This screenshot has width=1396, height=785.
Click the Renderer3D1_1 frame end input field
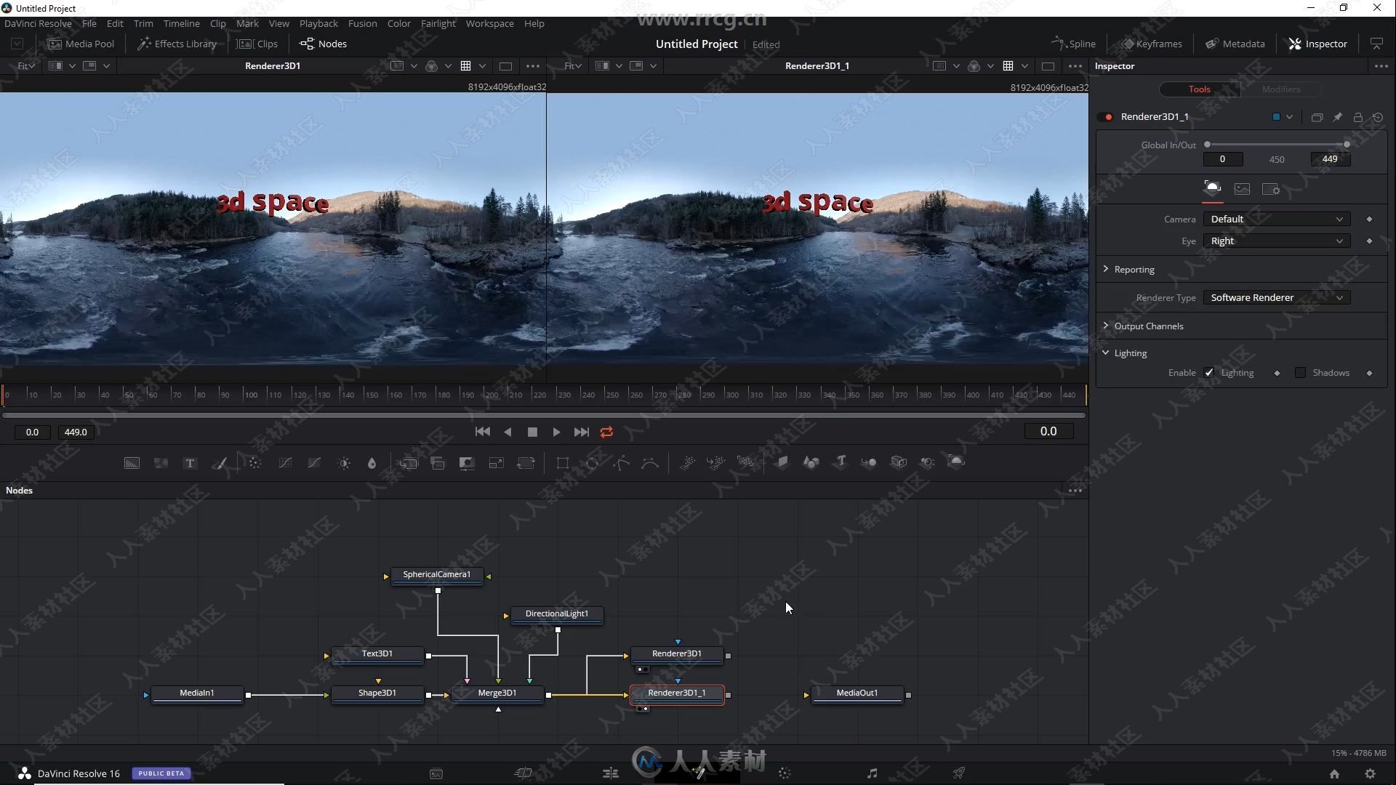[x=1330, y=158]
